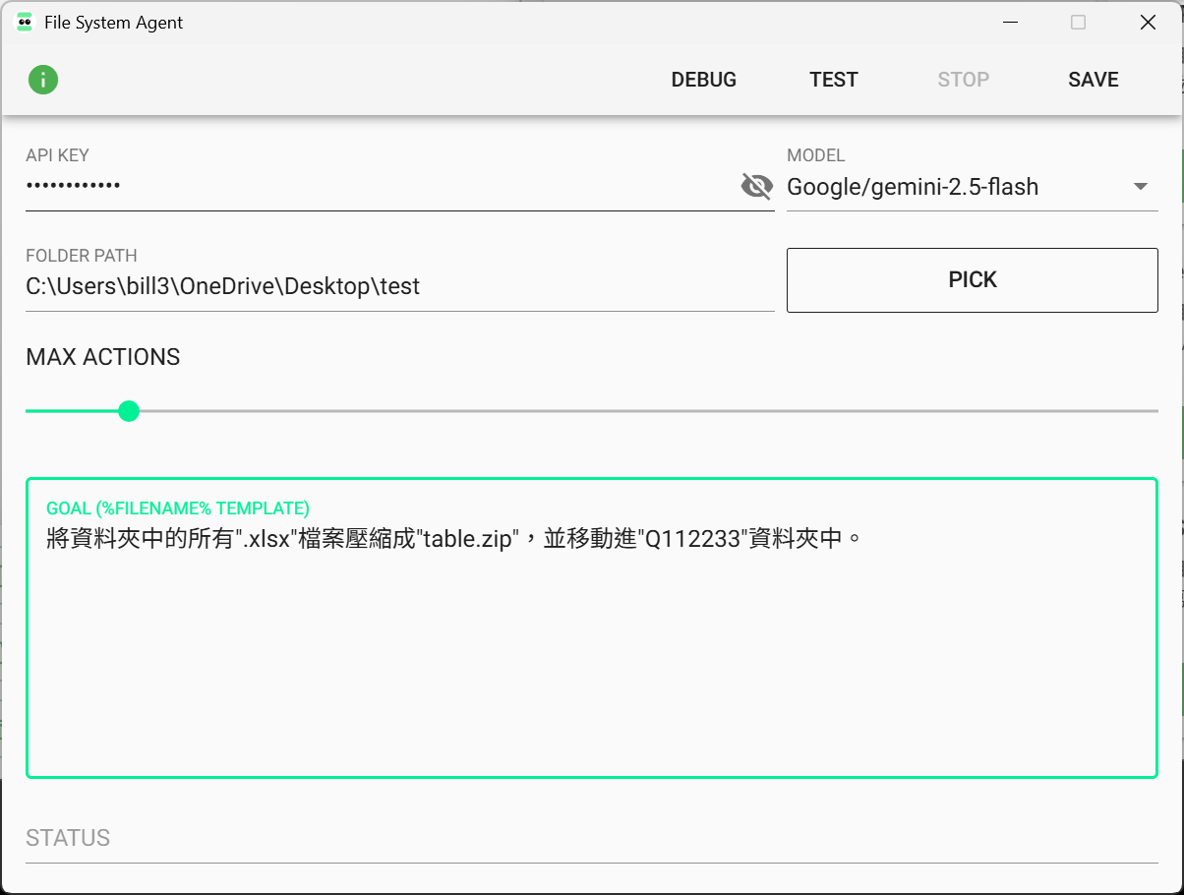
Task: Click the green info icon
Action: tap(43, 80)
